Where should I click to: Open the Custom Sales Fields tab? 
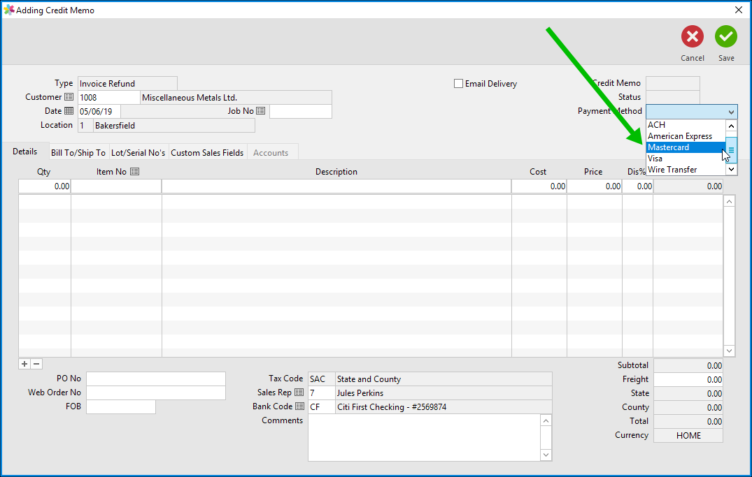coord(207,153)
